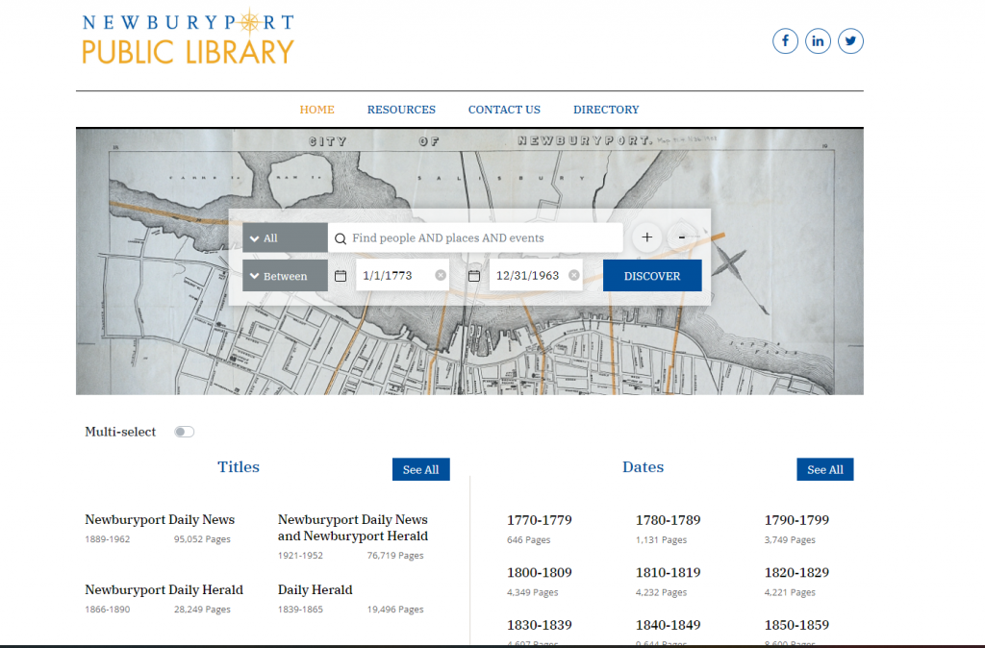Switch to the Resources menu item
The width and height of the screenshot is (985, 648).
401,109
